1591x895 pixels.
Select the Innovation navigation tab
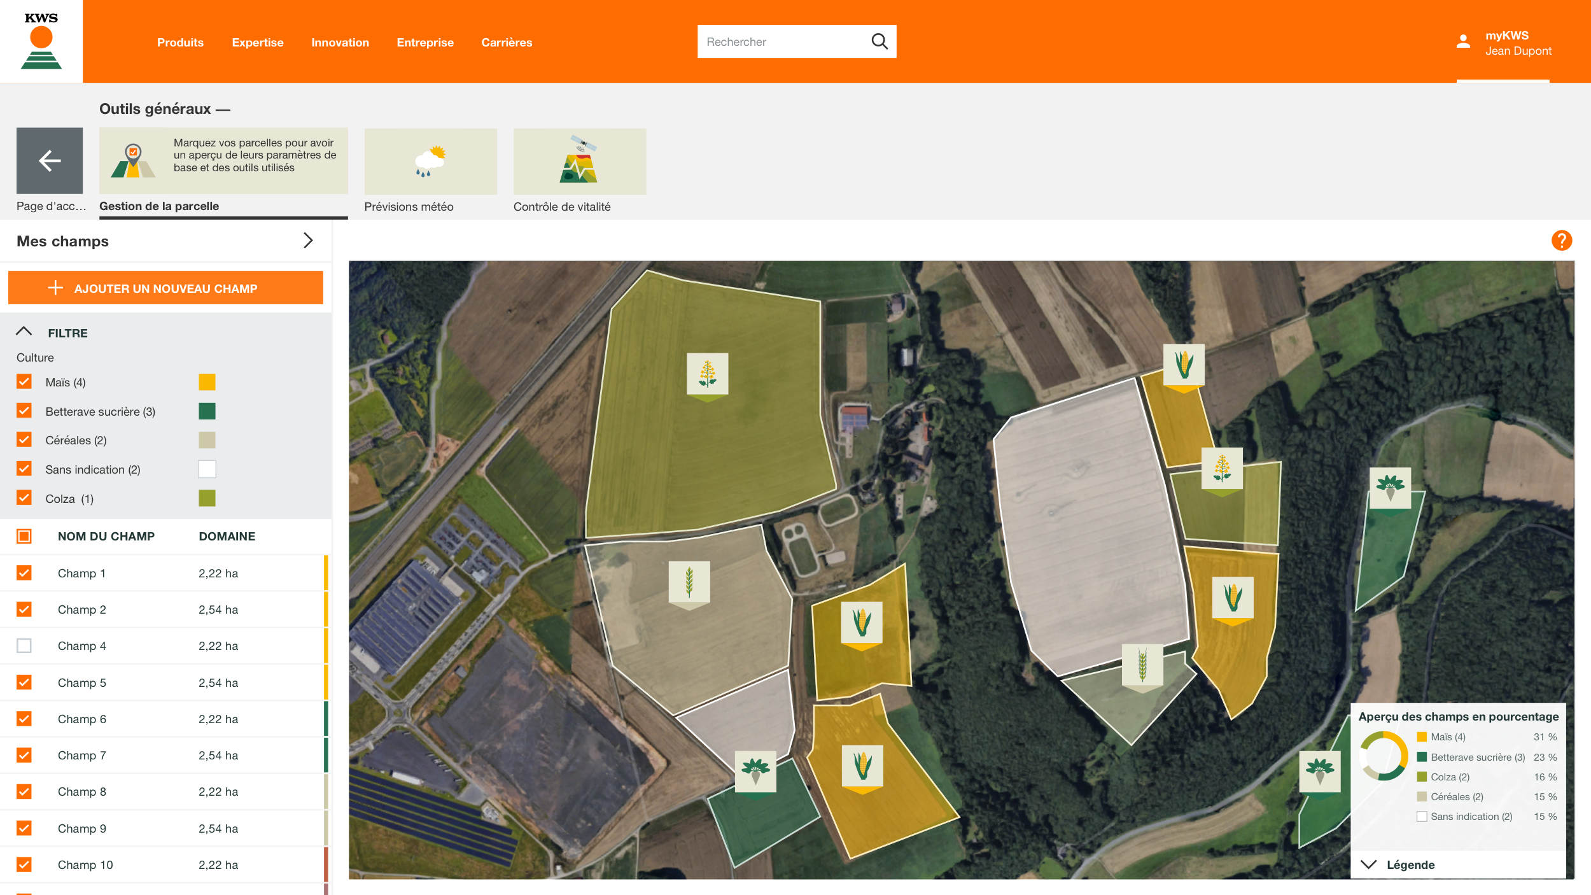tap(340, 41)
